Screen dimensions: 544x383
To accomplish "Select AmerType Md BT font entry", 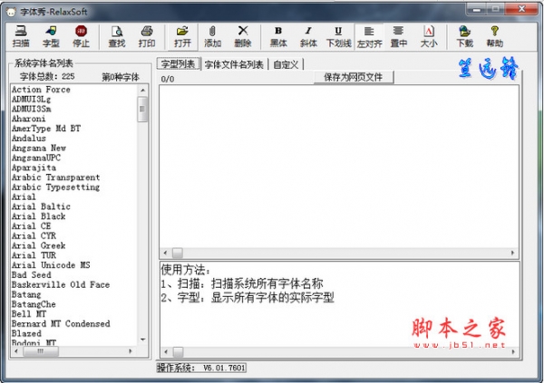I will 46,129.
